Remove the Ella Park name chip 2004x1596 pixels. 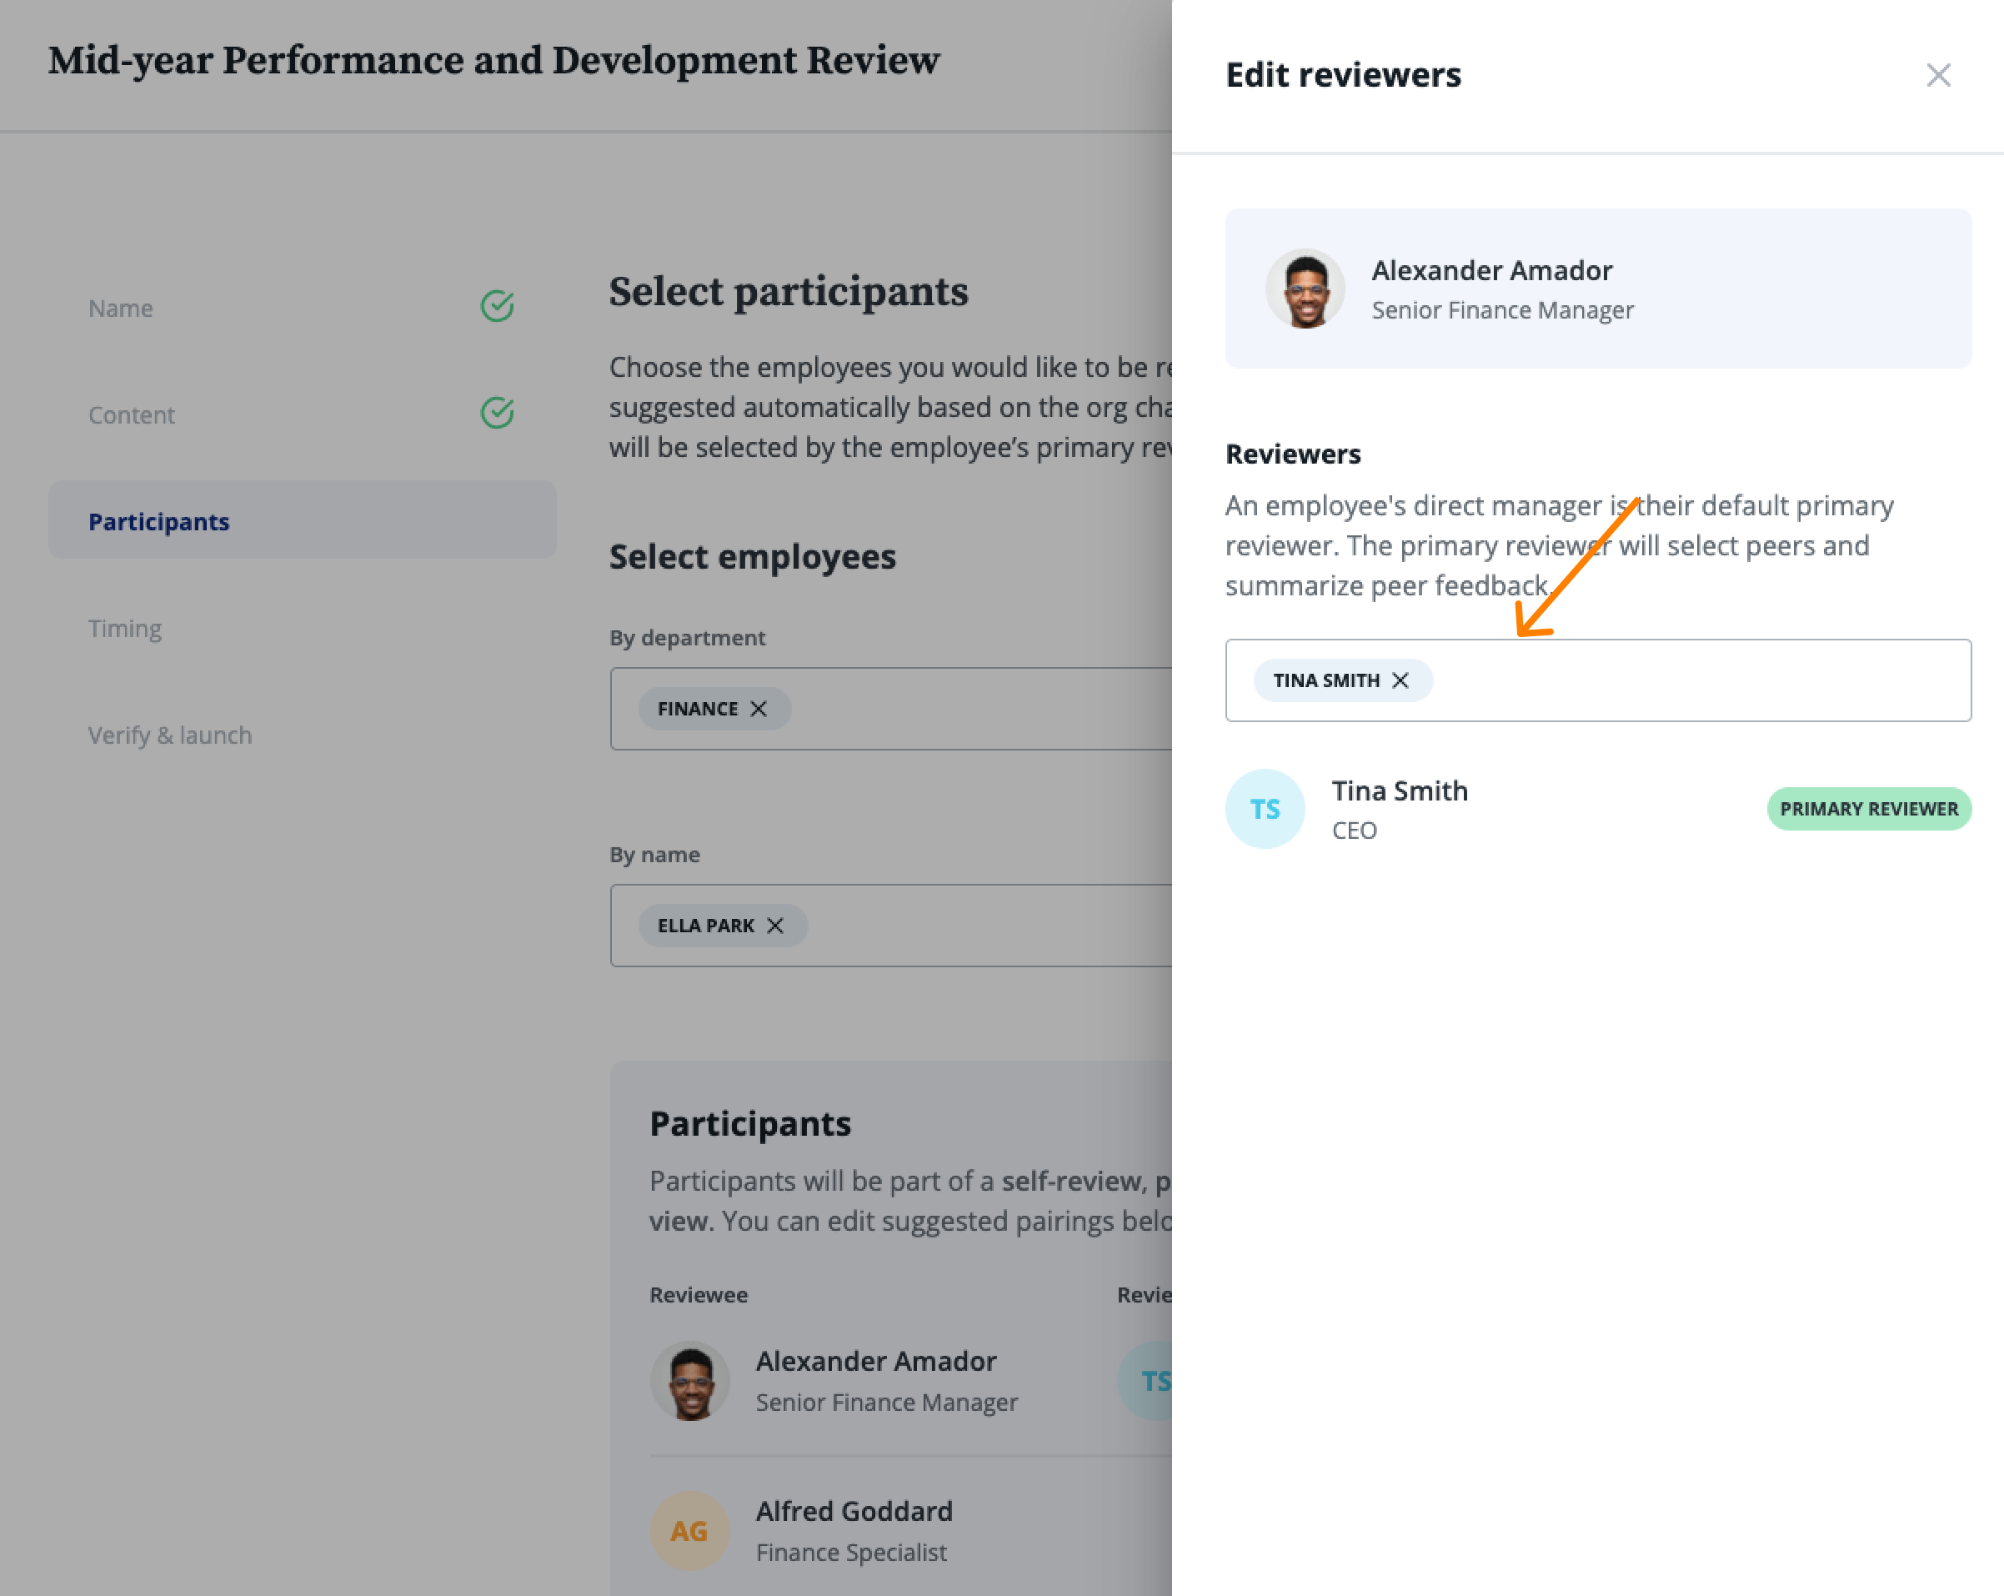(x=775, y=926)
